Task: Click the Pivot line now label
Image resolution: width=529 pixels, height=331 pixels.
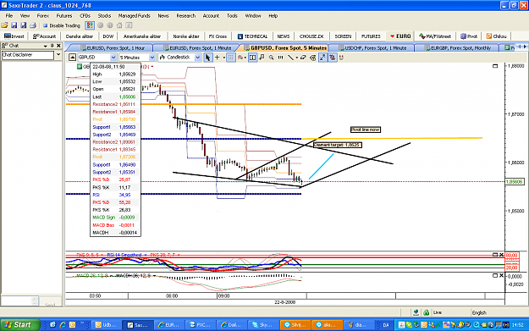Action: point(366,130)
